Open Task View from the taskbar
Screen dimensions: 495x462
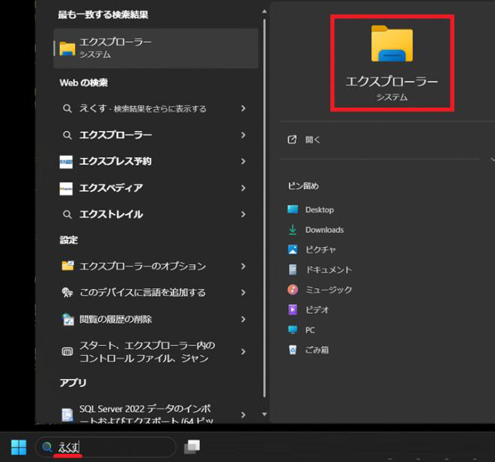coord(192,447)
